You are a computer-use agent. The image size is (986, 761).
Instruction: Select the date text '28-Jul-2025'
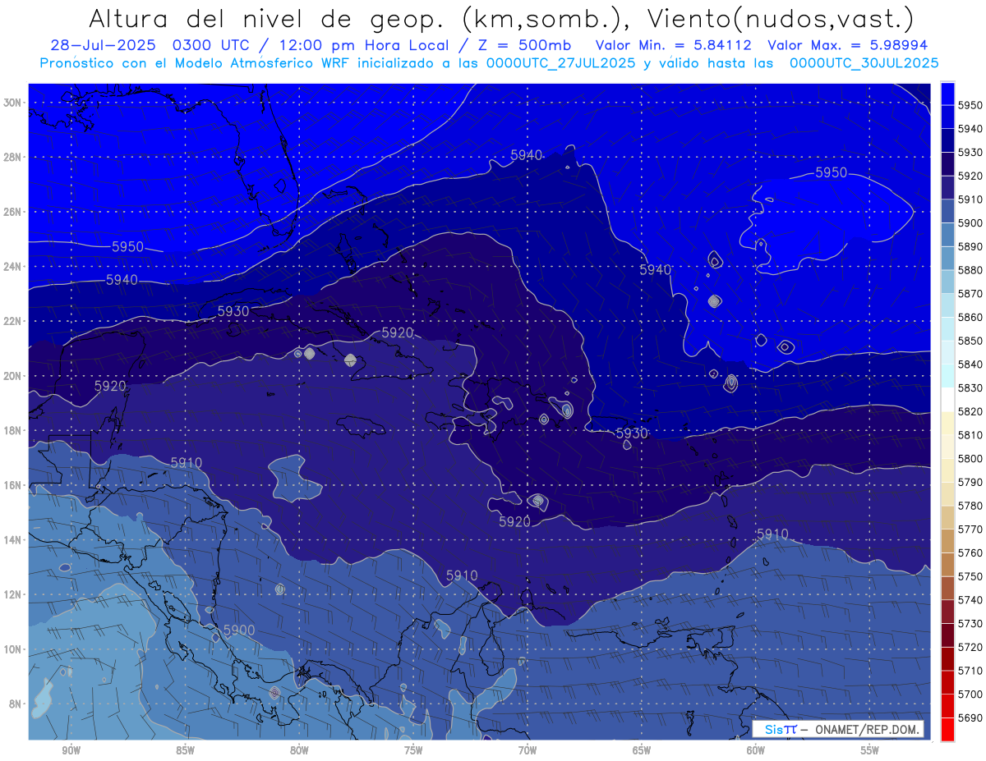coord(103,46)
